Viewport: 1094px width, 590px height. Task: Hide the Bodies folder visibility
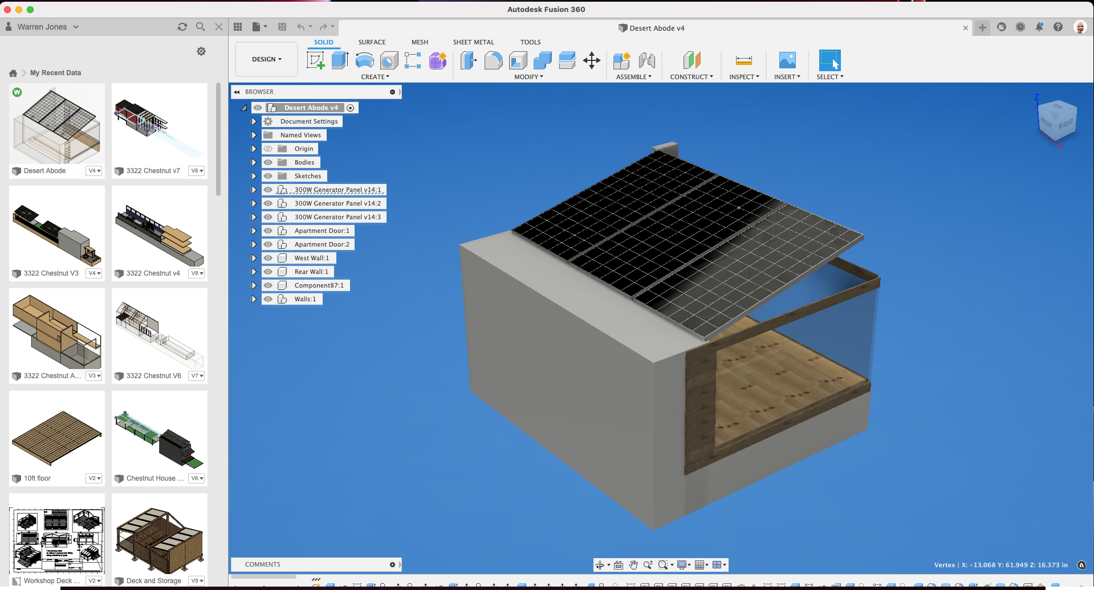click(x=268, y=162)
